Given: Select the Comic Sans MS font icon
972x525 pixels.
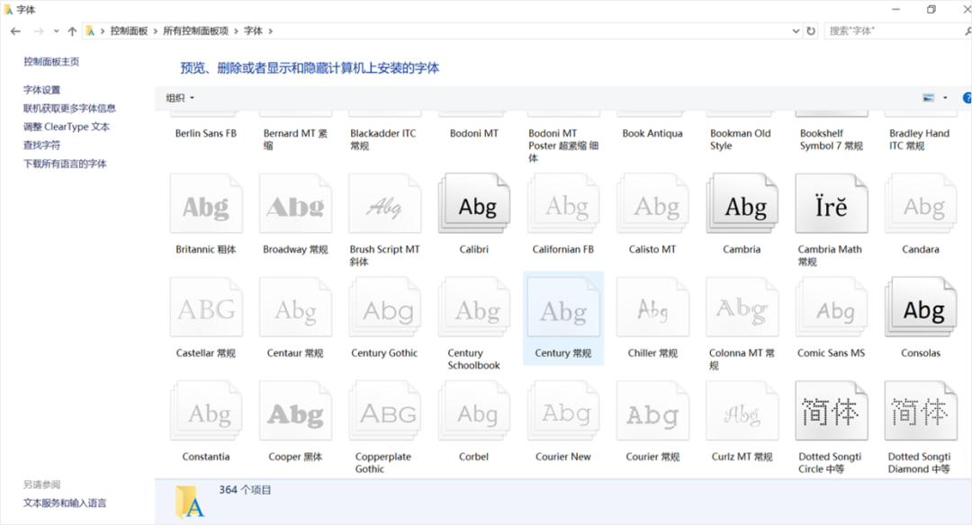Looking at the screenshot, I should [x=831, y=307].
